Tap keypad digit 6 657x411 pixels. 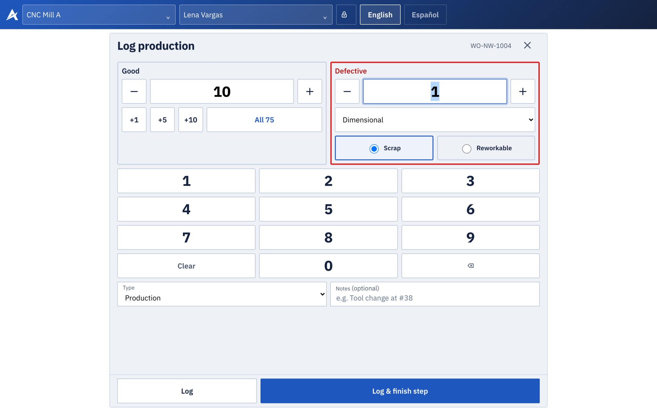470,209
